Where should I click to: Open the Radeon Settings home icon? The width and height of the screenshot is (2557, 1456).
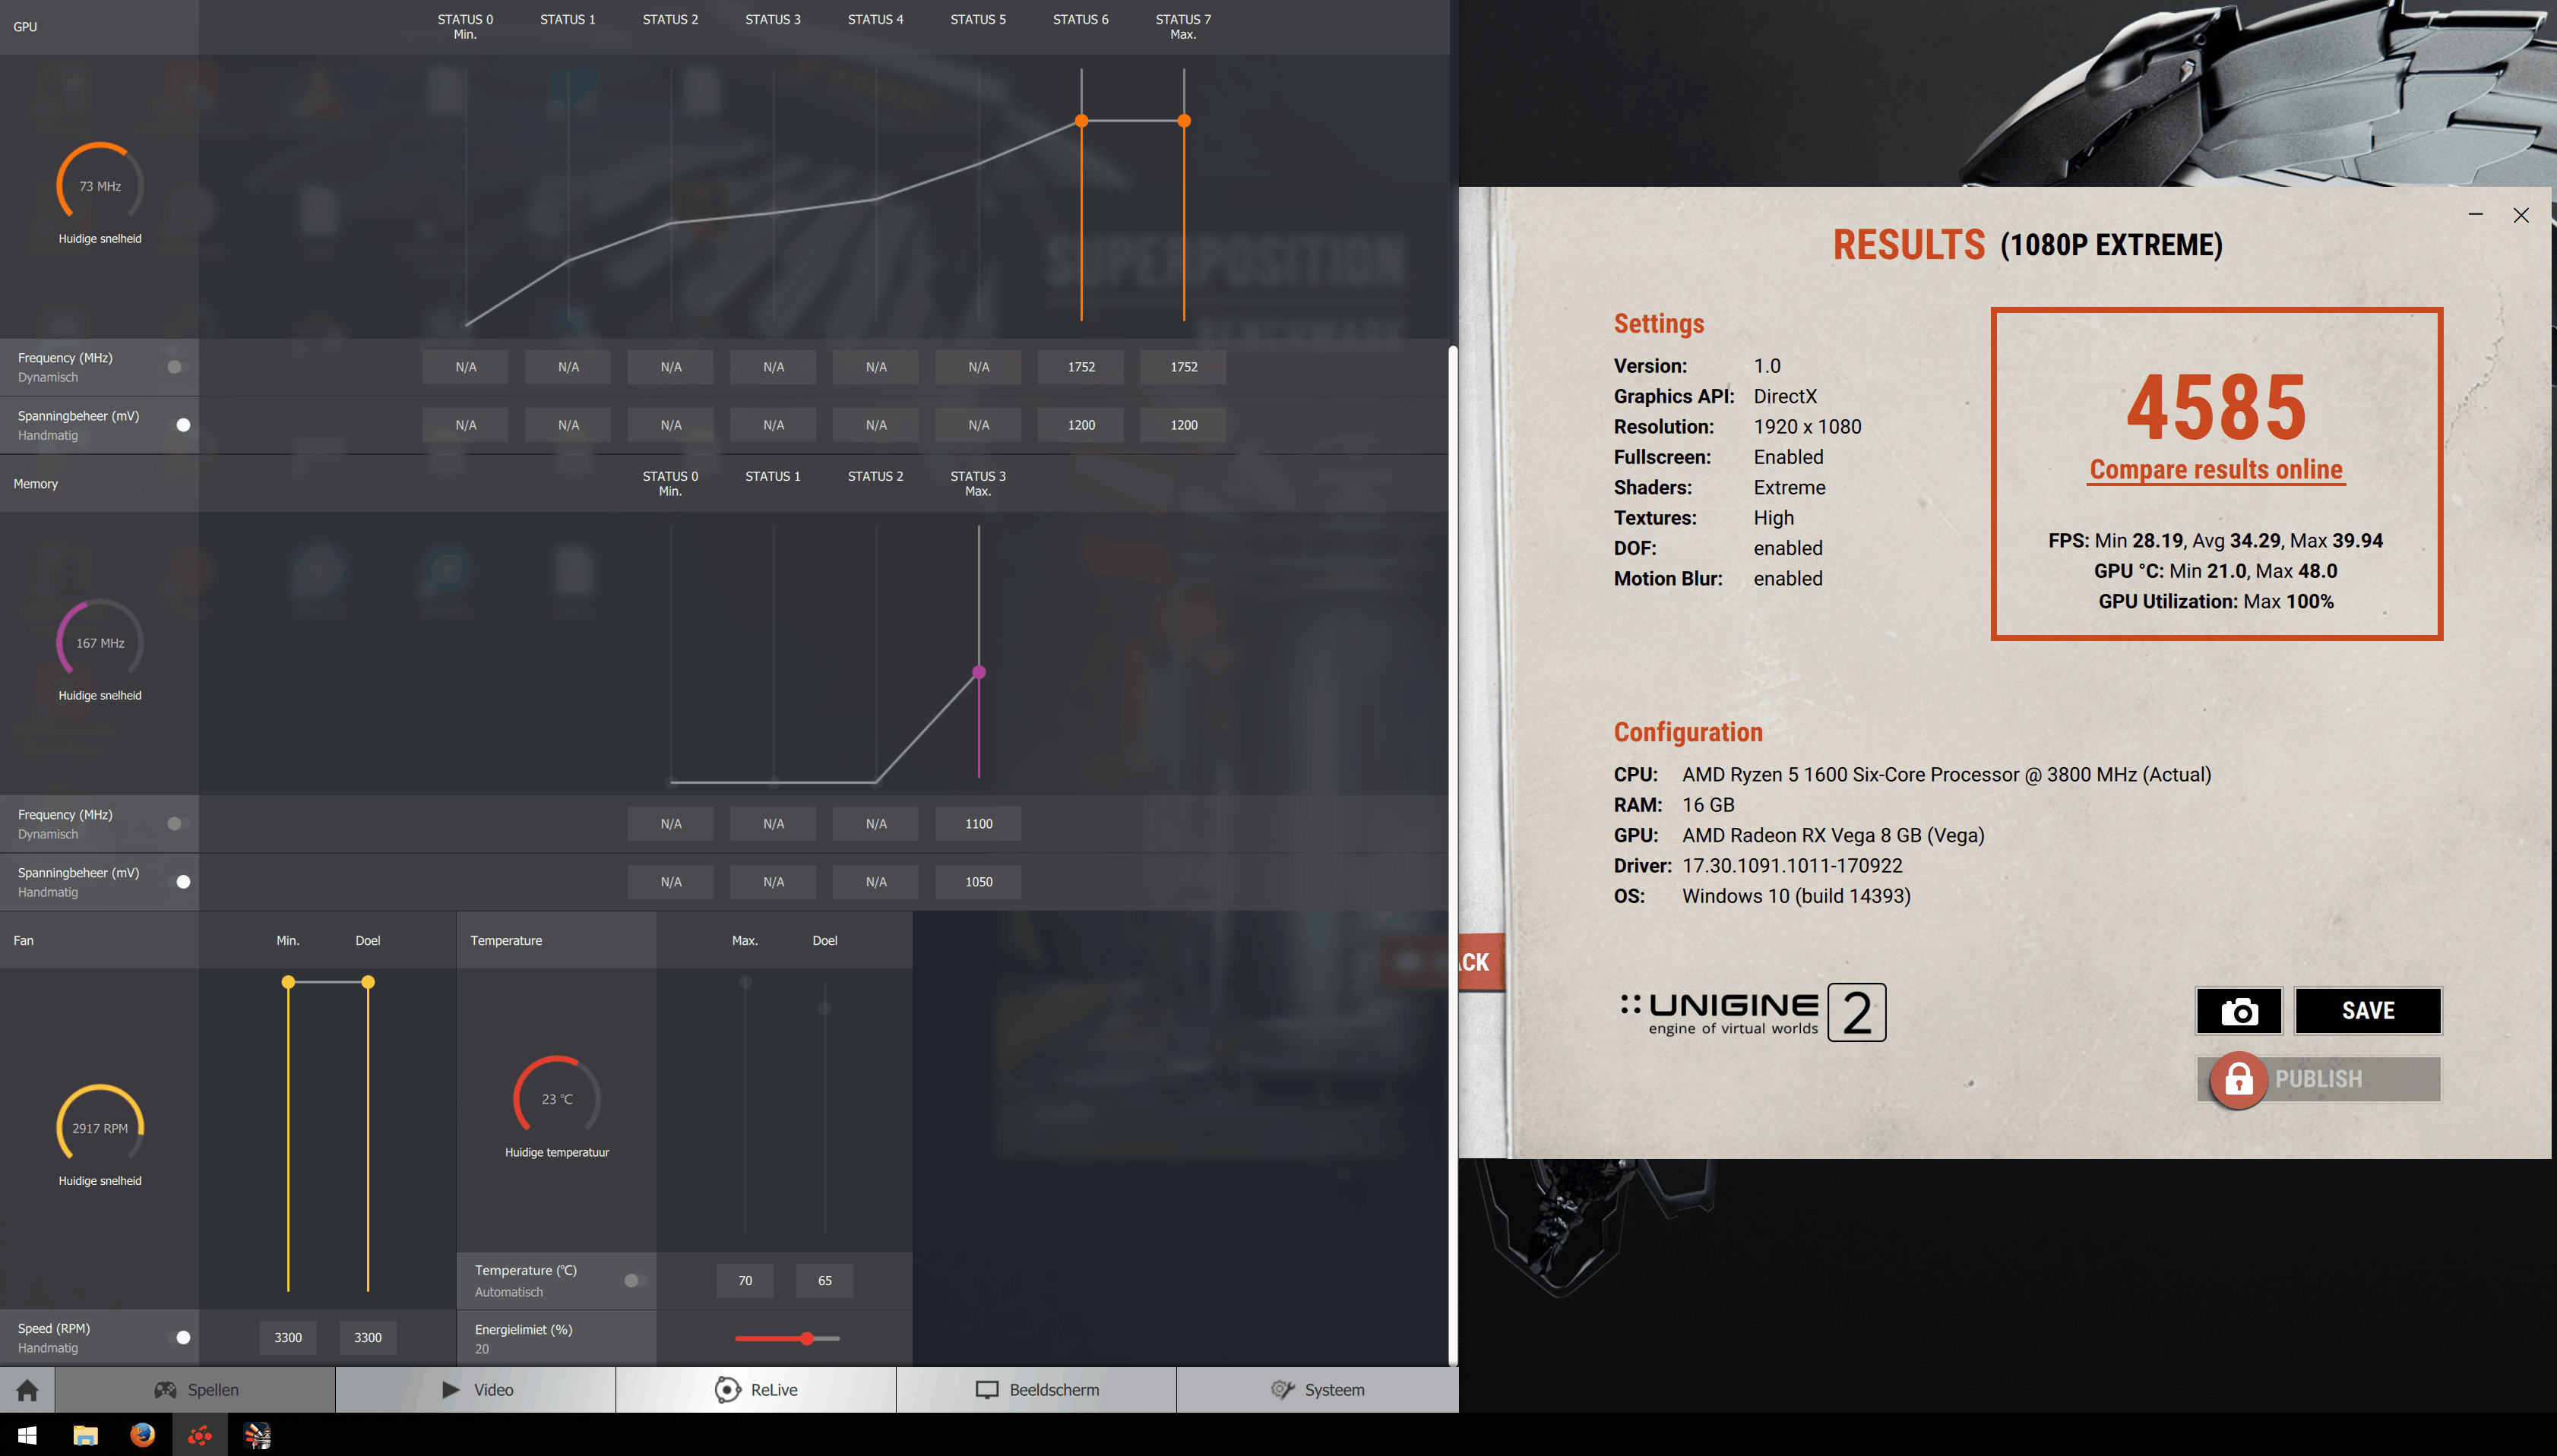pos(27,1389)
